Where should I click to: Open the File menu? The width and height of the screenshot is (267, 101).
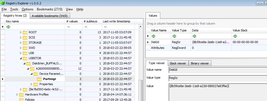pyautogui.click(x=4, y=9)
